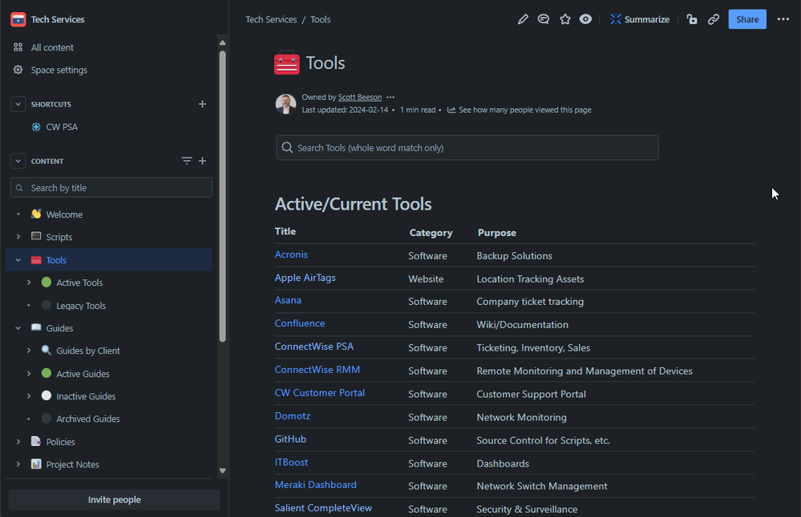Expand the Policies tree item
Viewport: 801px width, 517px height.
[x=18, y=442]
